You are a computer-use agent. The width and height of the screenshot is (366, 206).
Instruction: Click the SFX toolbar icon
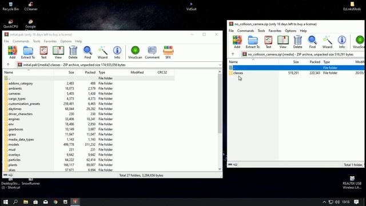pos(168,52)
